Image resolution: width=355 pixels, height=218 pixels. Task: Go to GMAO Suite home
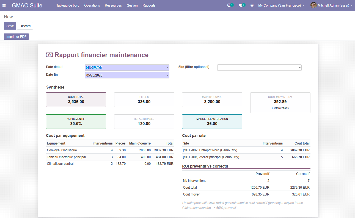[27, 5]
